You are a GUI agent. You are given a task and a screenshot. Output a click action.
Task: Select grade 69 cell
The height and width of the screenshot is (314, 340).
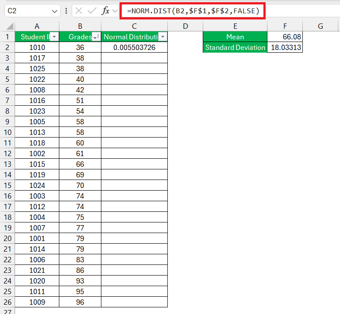point(80,175)
